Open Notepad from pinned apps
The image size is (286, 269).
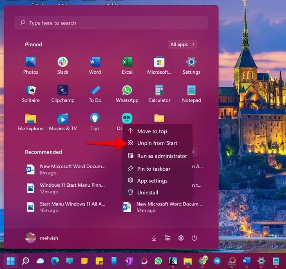click(191, 94)
